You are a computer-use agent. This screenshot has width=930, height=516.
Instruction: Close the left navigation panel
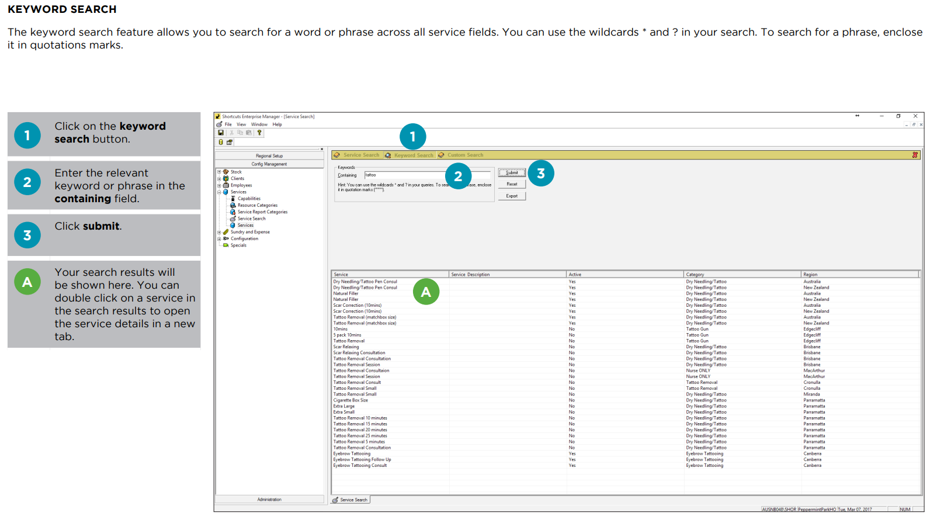tap(321, 149)
